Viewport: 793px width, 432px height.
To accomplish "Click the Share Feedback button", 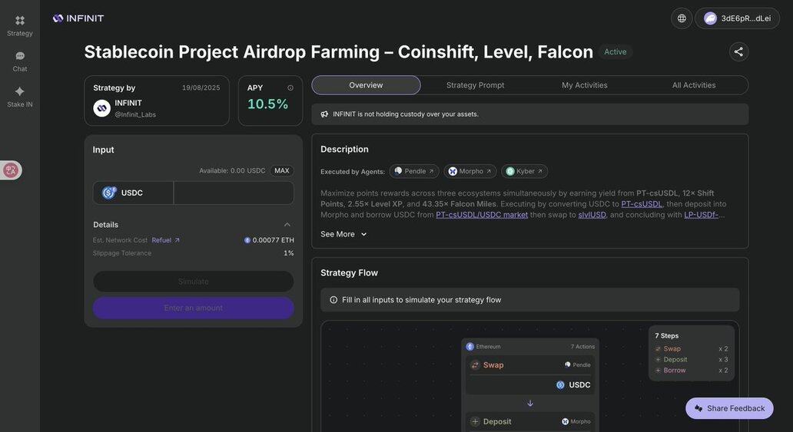I will (x=729, y=408).
